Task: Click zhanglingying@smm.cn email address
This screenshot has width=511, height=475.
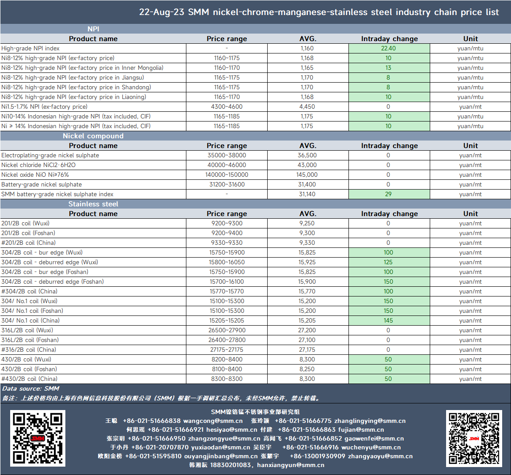Action: (370, 421)
